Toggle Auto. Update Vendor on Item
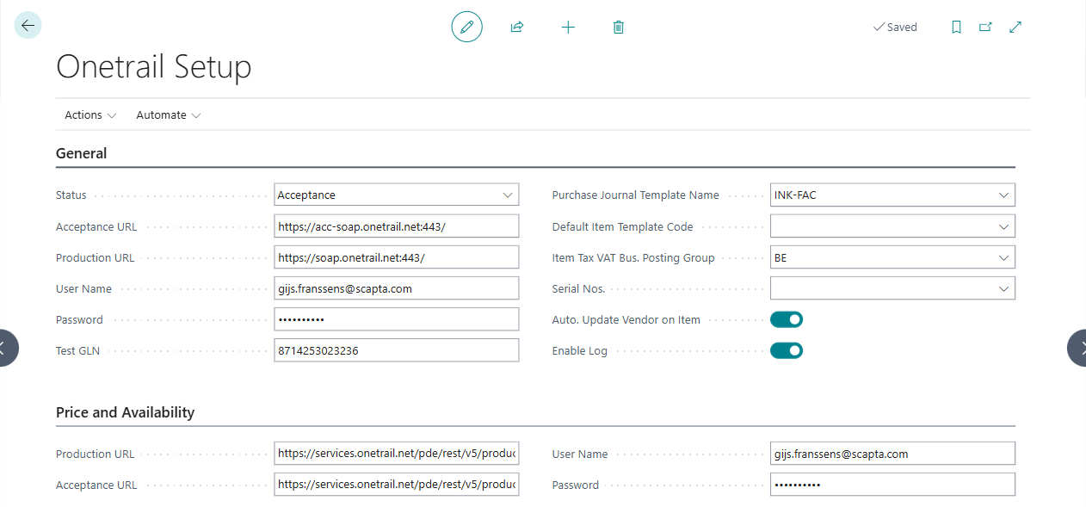This screenshot has height=507, width=1086. click(787, 319)
